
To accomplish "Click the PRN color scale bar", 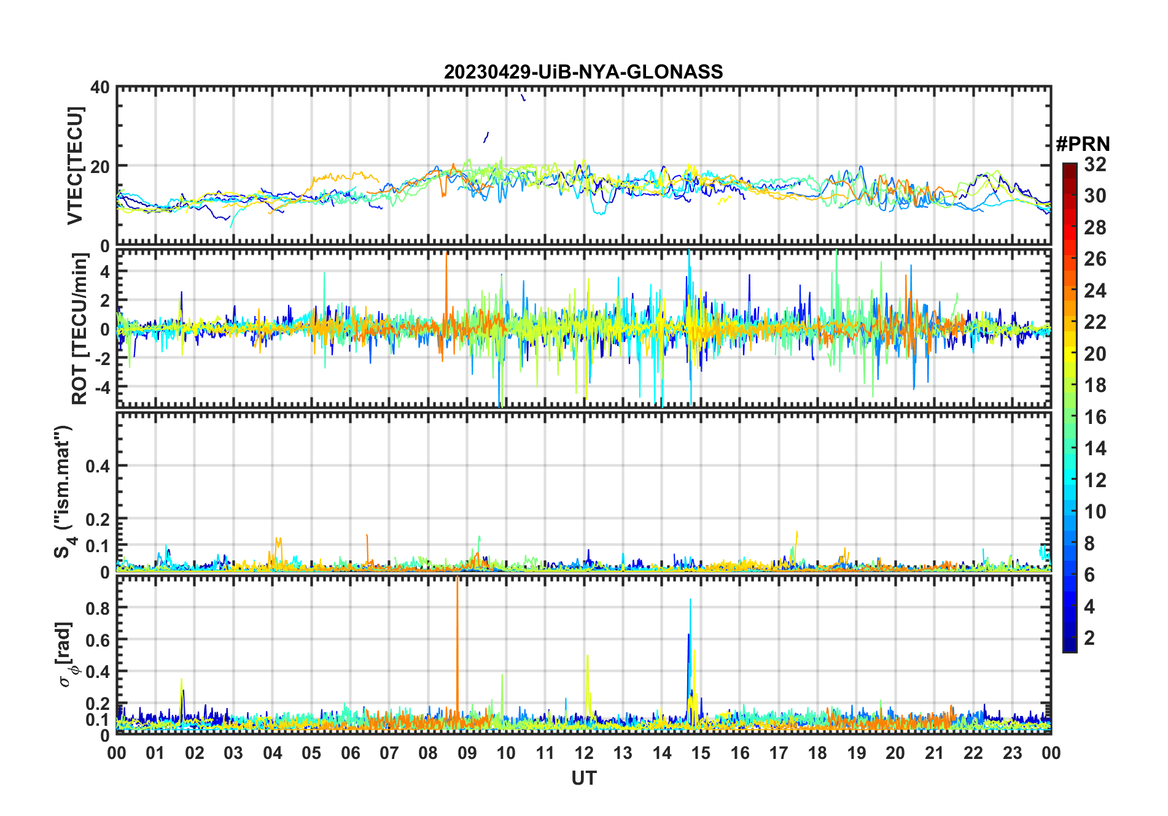I will [1070, 407].
